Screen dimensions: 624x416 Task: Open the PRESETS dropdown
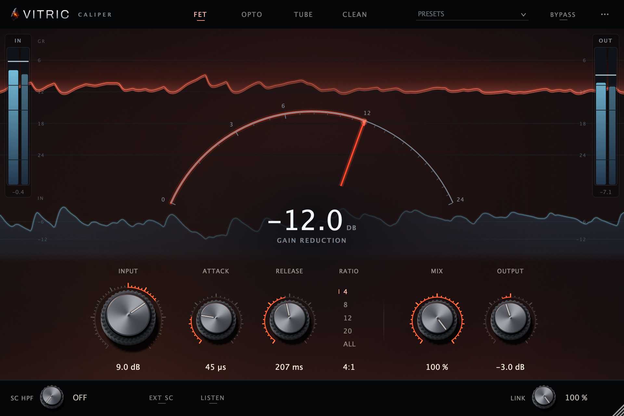(472, 14)
